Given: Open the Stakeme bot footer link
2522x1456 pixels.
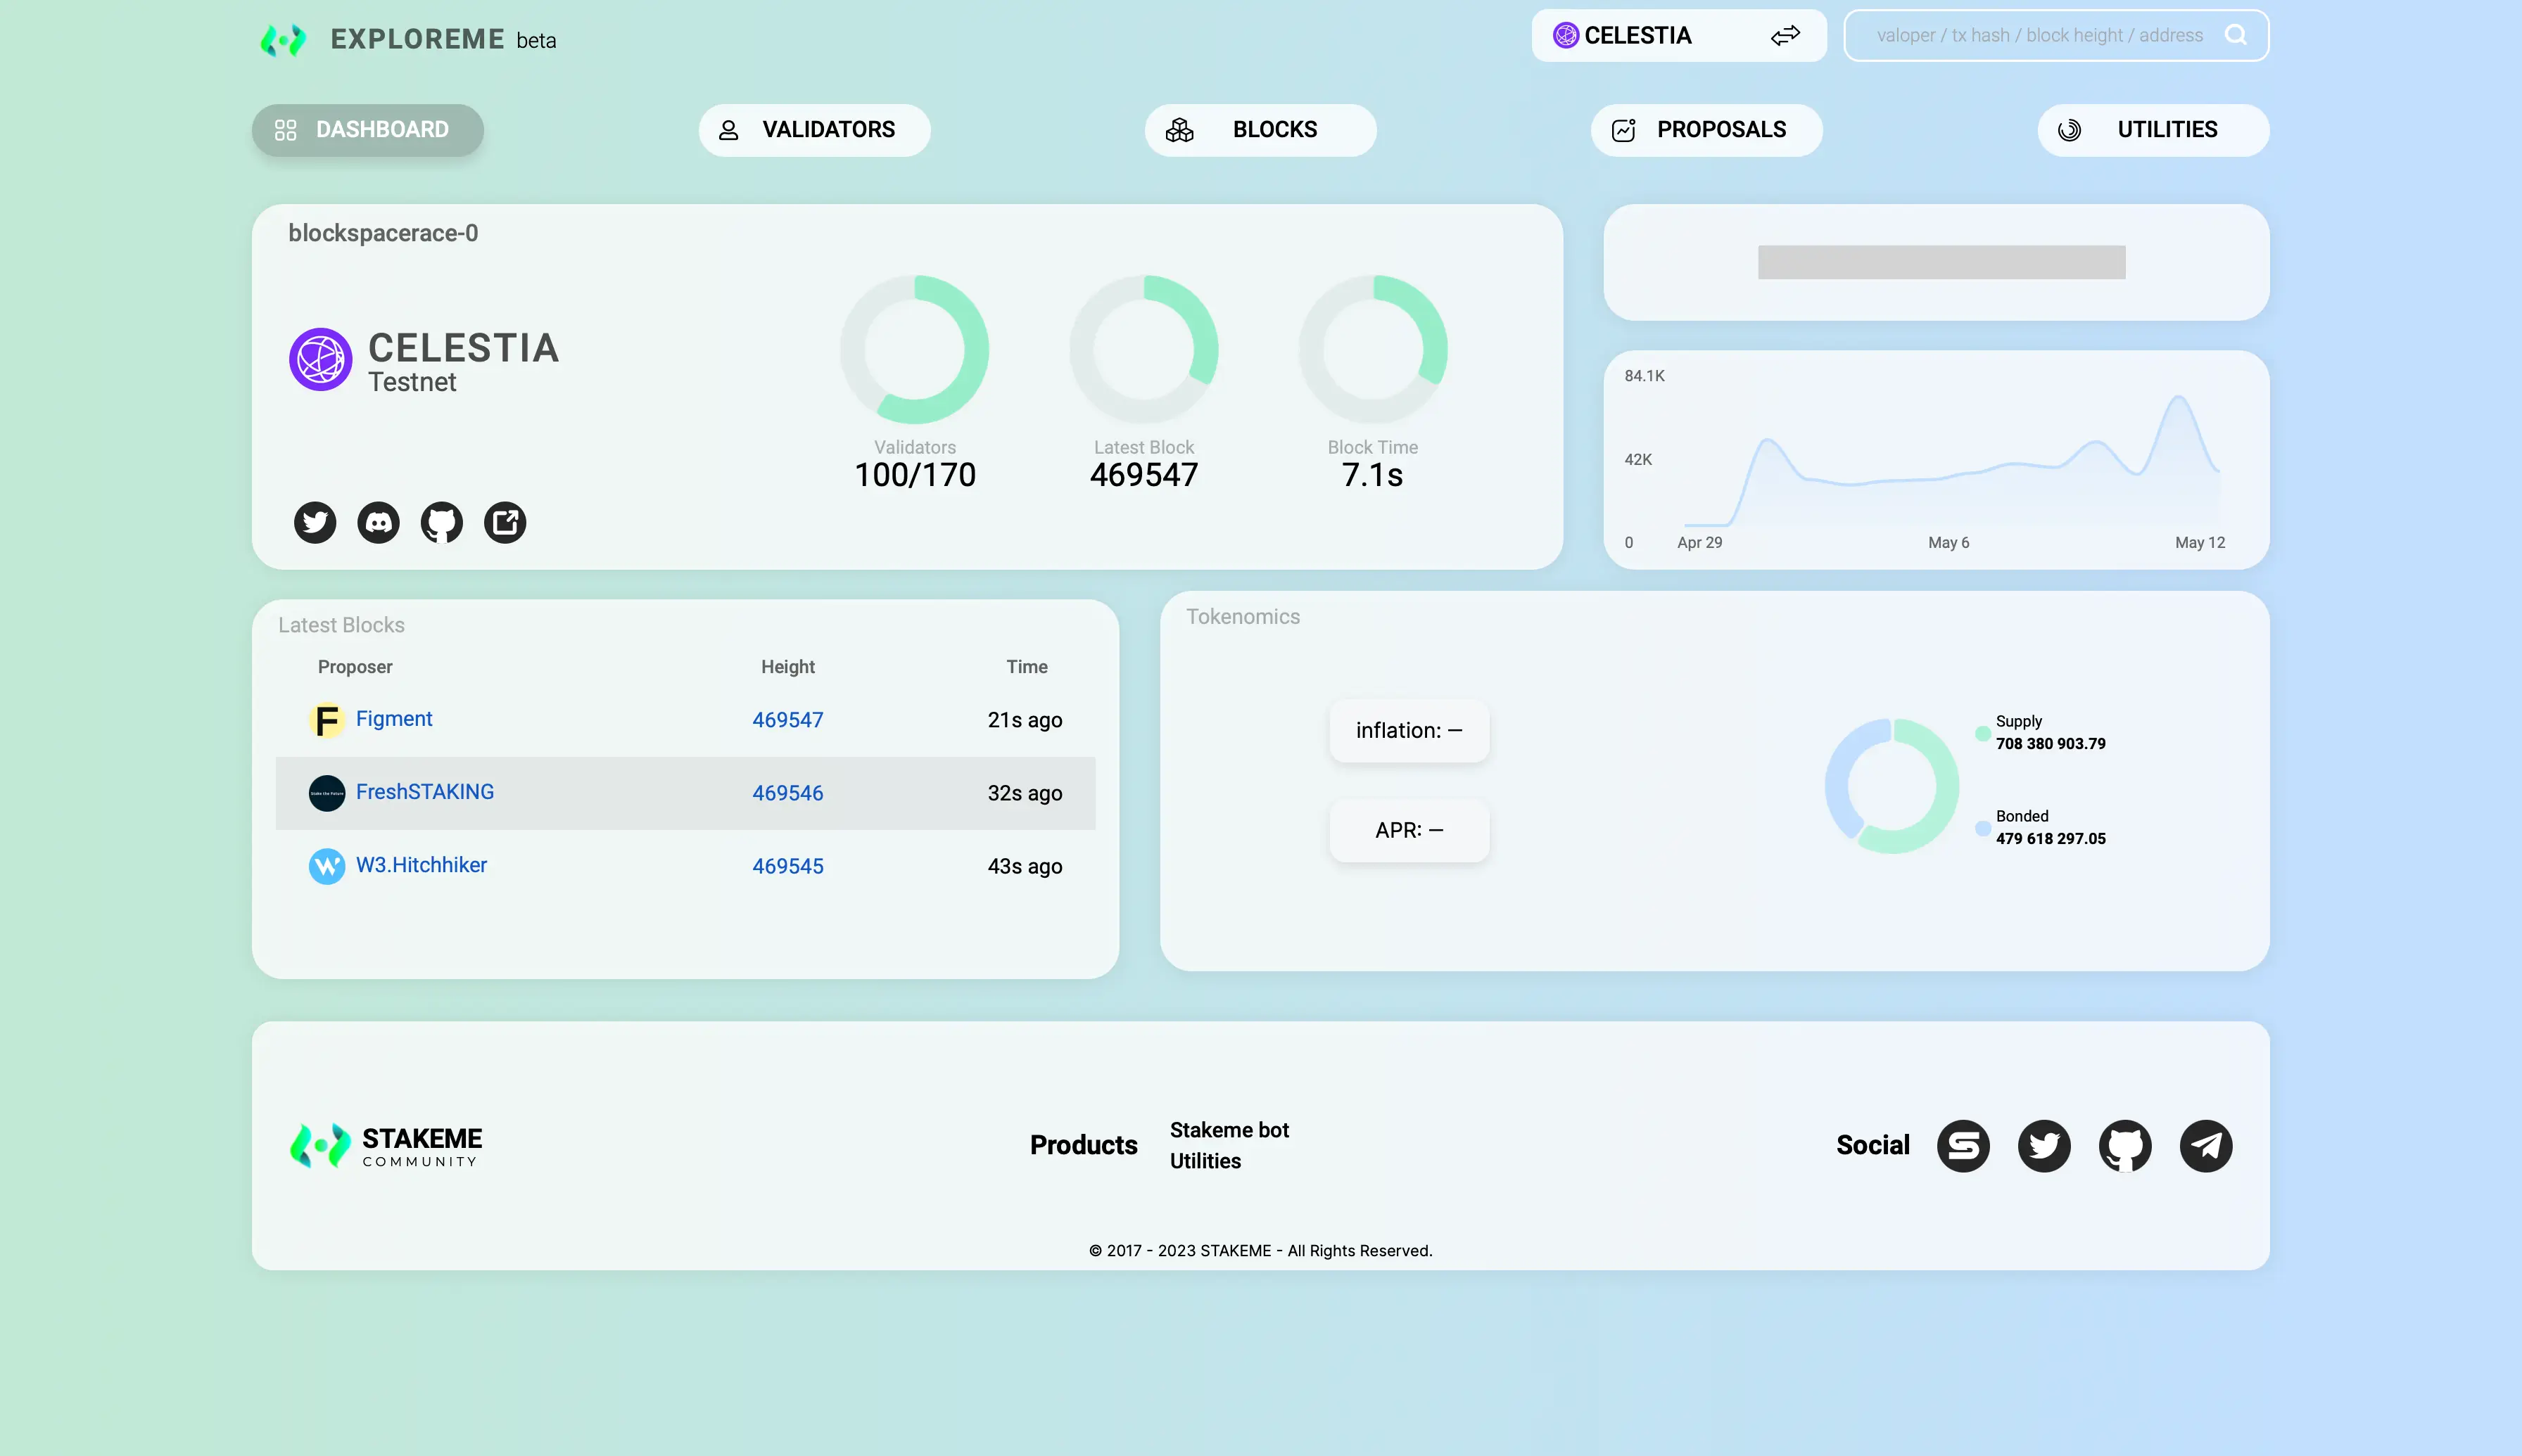Looking at the screenshot, I should click(1229, 1130).
